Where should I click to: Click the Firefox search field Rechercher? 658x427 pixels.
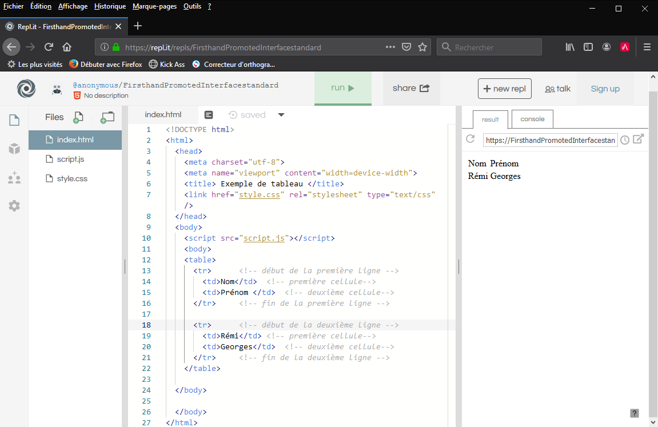pyautogui.click(x=489, y=47)
